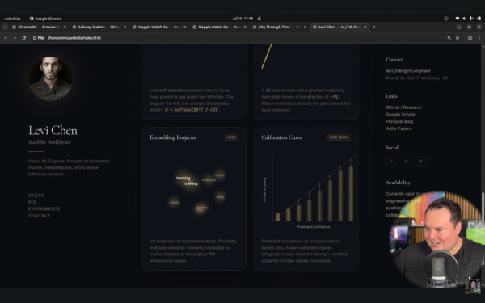Click the 'Predicted Confidence' axis label

[314, 227]
